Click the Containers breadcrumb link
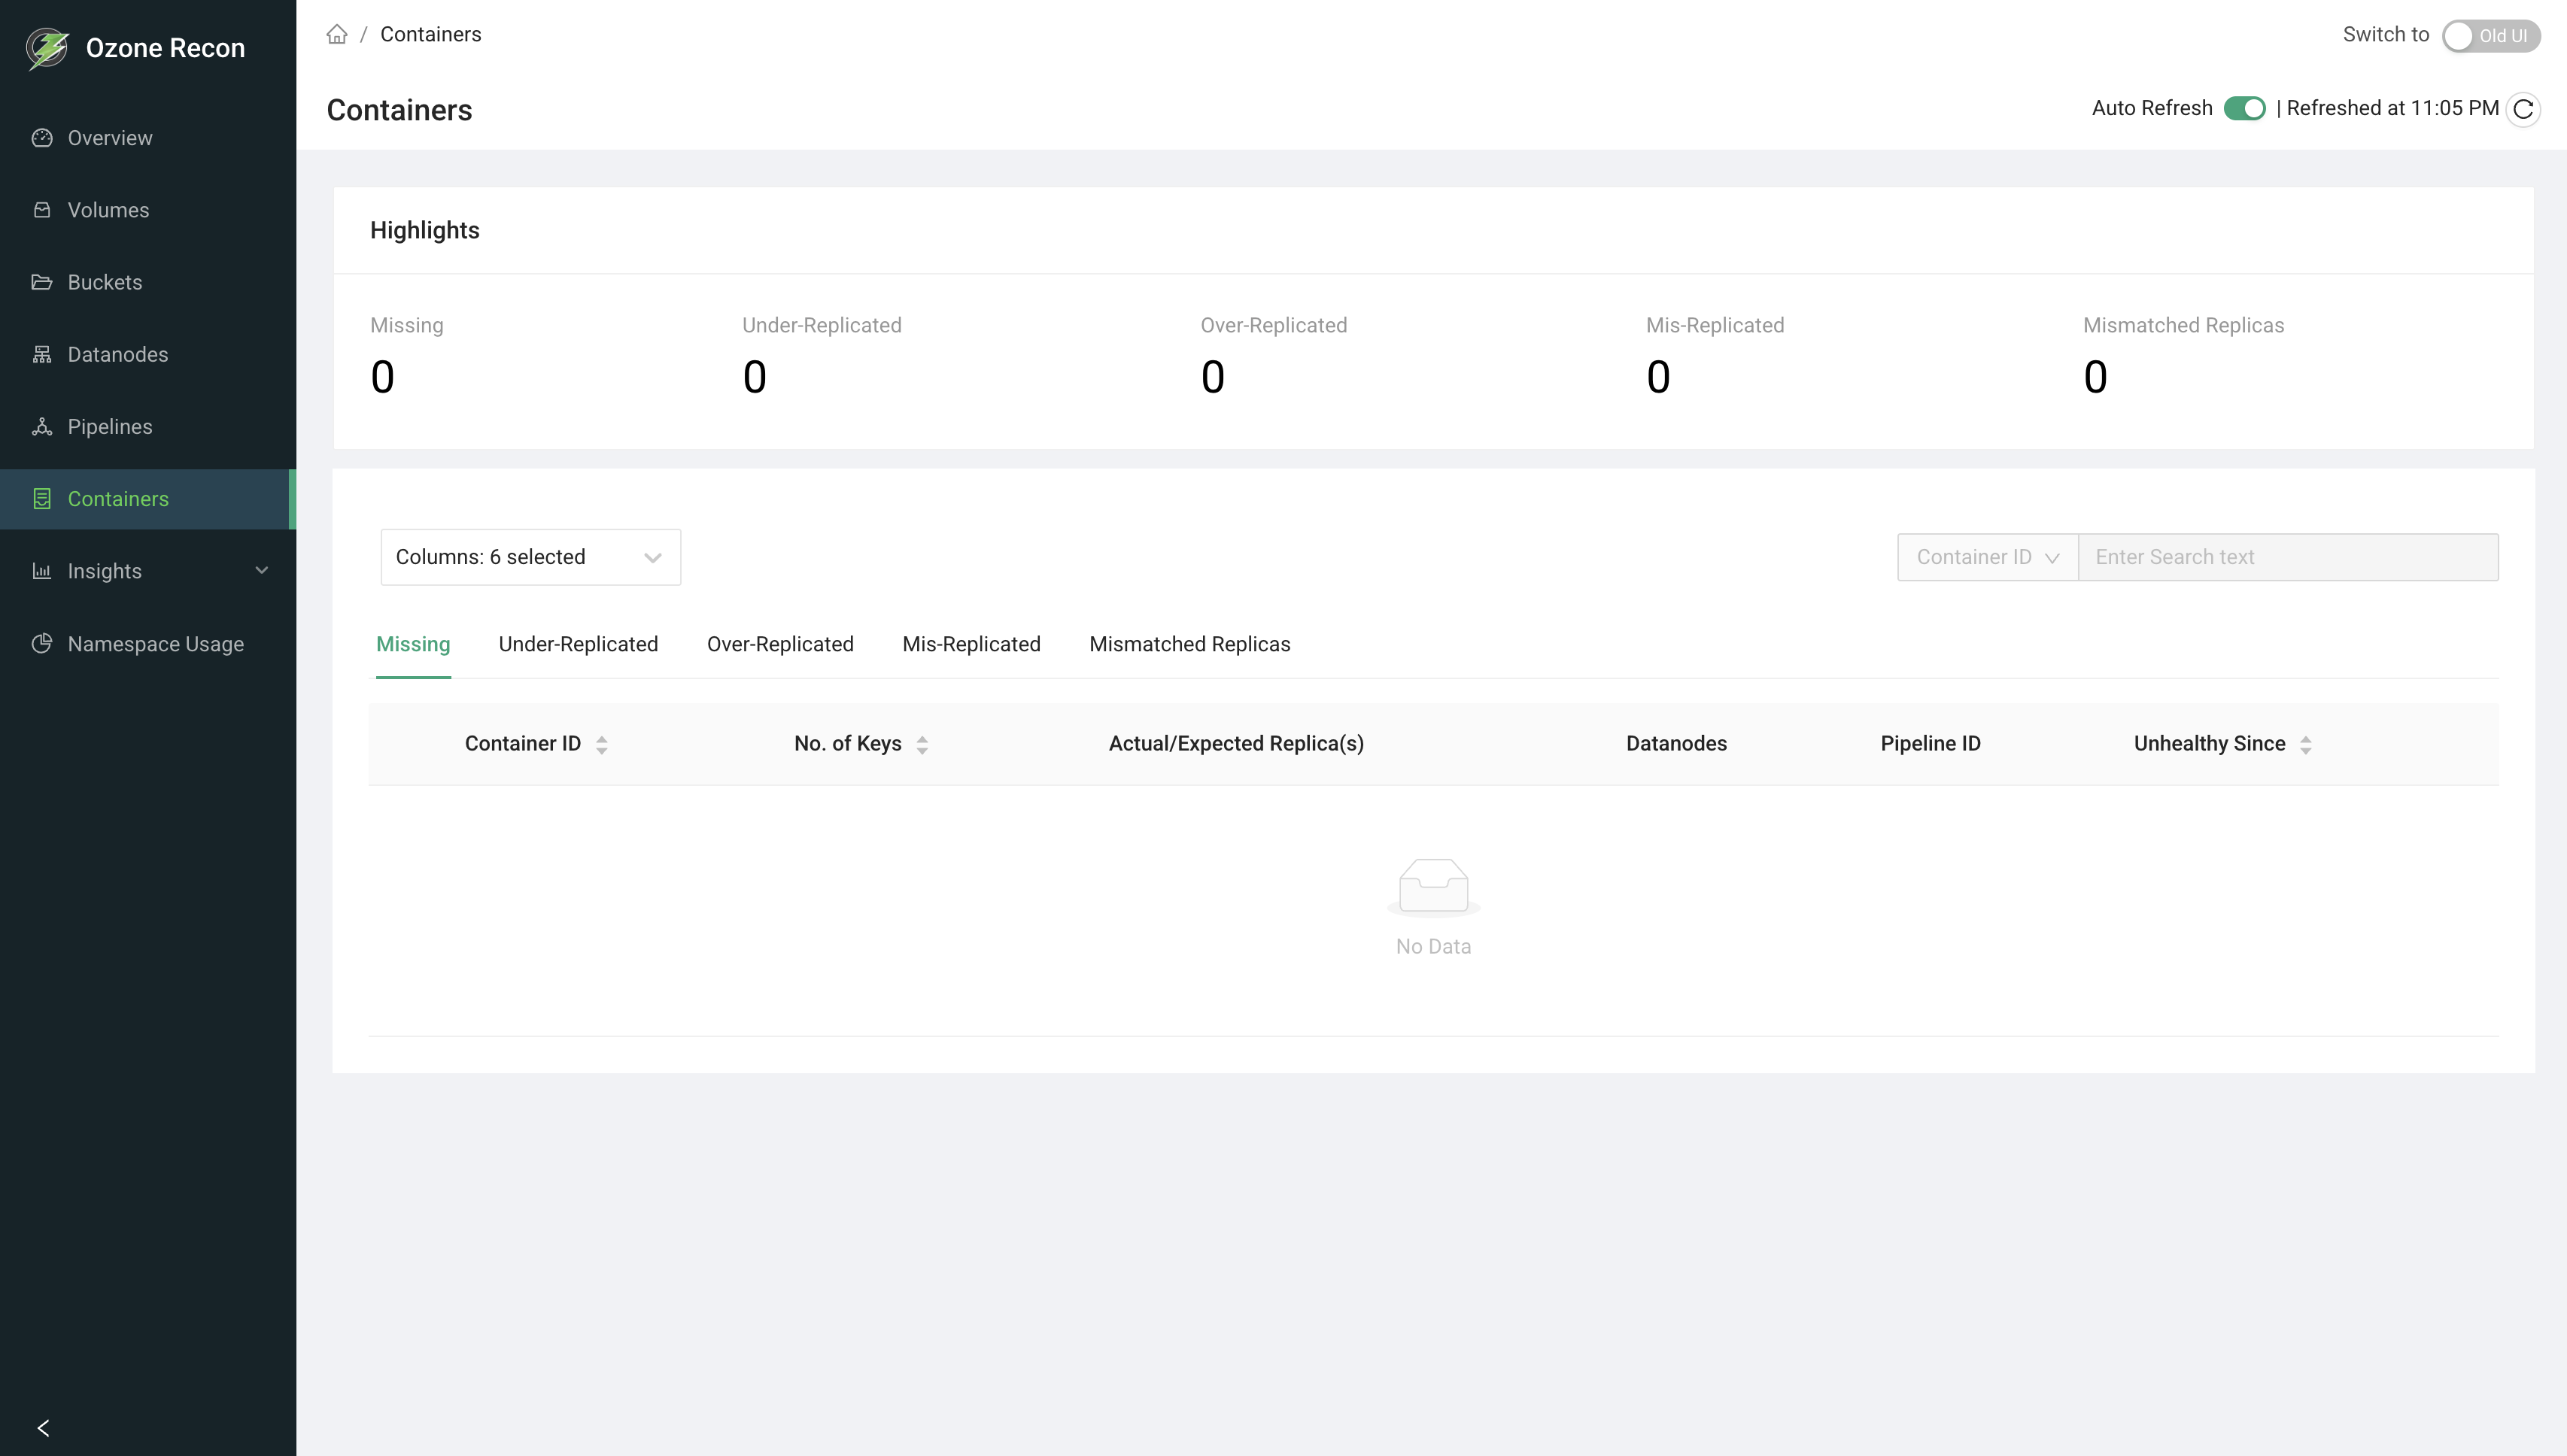2567x1456 pixels. tap(430, 34)
